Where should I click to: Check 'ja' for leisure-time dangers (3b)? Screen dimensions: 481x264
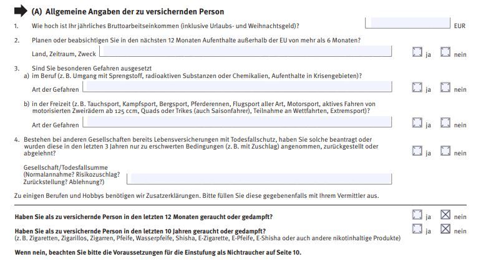417,123
